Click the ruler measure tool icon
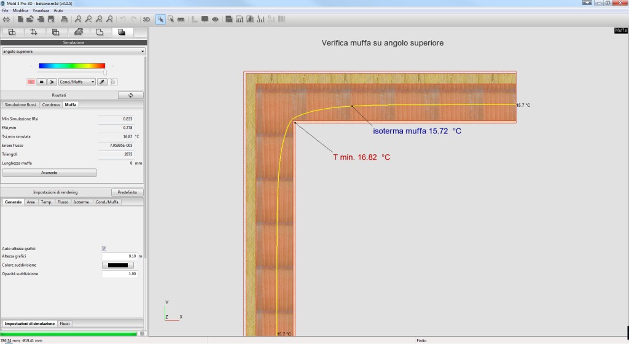629x344 pixels. point(181,19)
